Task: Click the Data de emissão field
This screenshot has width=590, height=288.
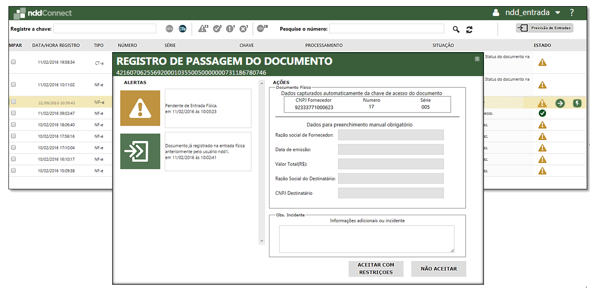Action: click(391, 149)
